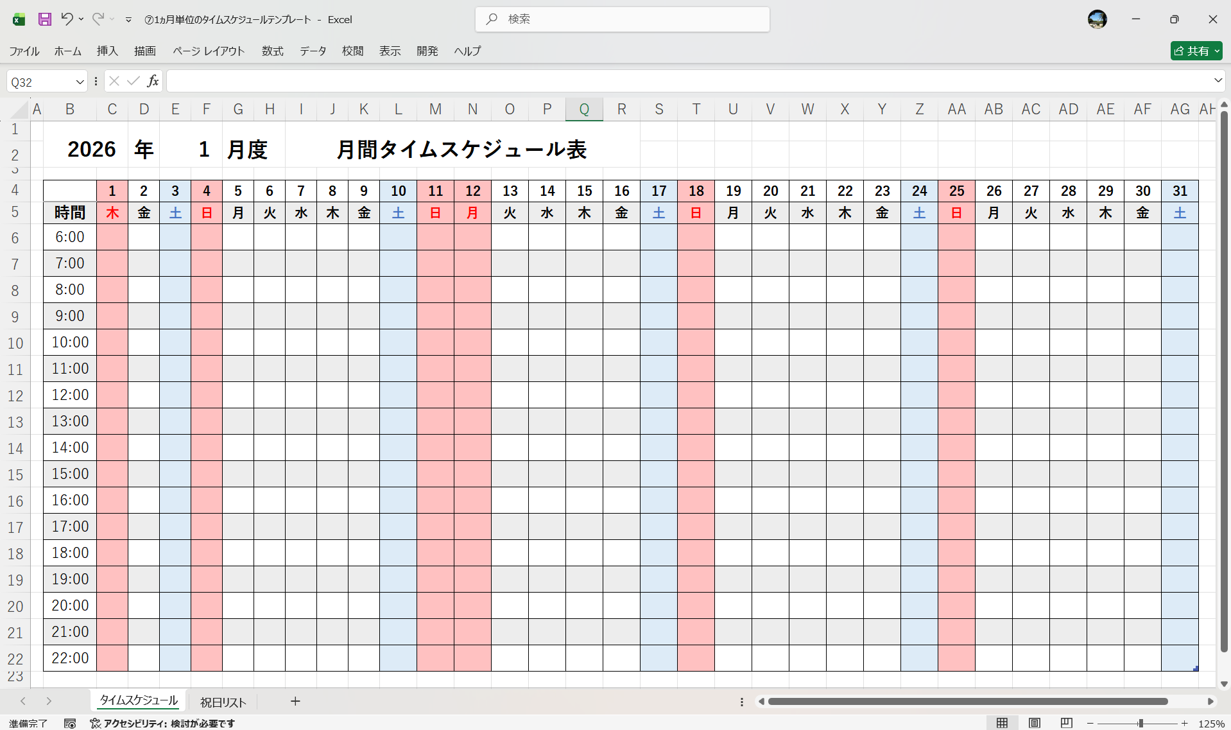
Task: Open the Name Box dropdown
Action: pyautogui.click(x=80, y=81)
